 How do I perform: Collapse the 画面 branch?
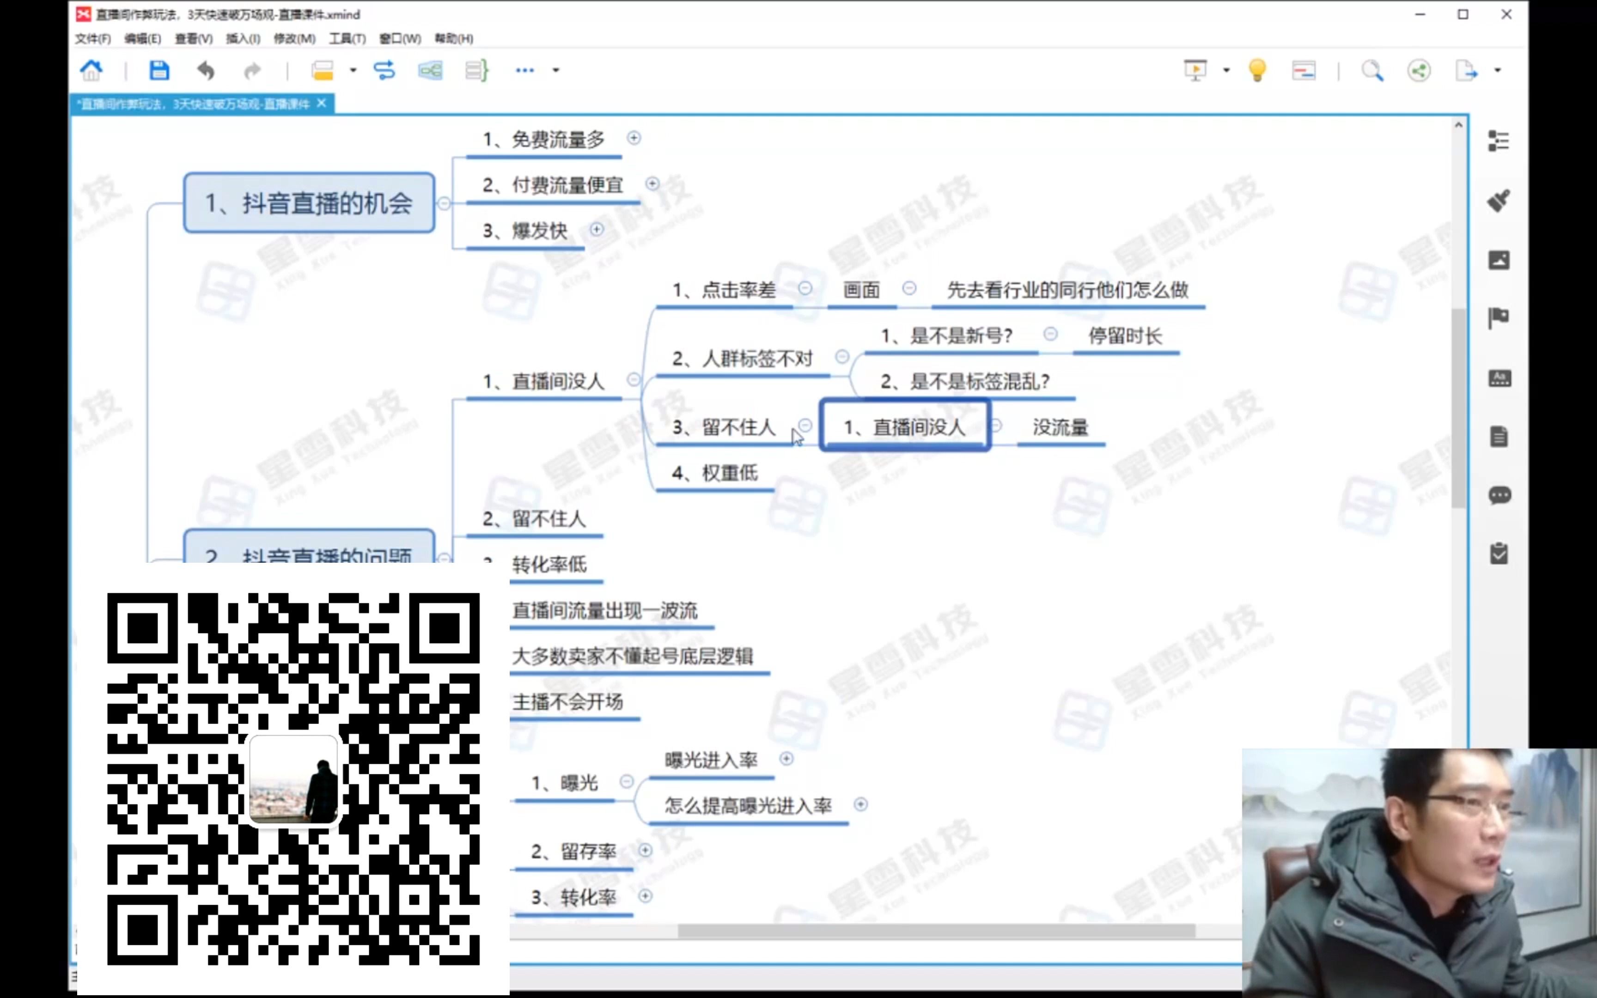908,288
